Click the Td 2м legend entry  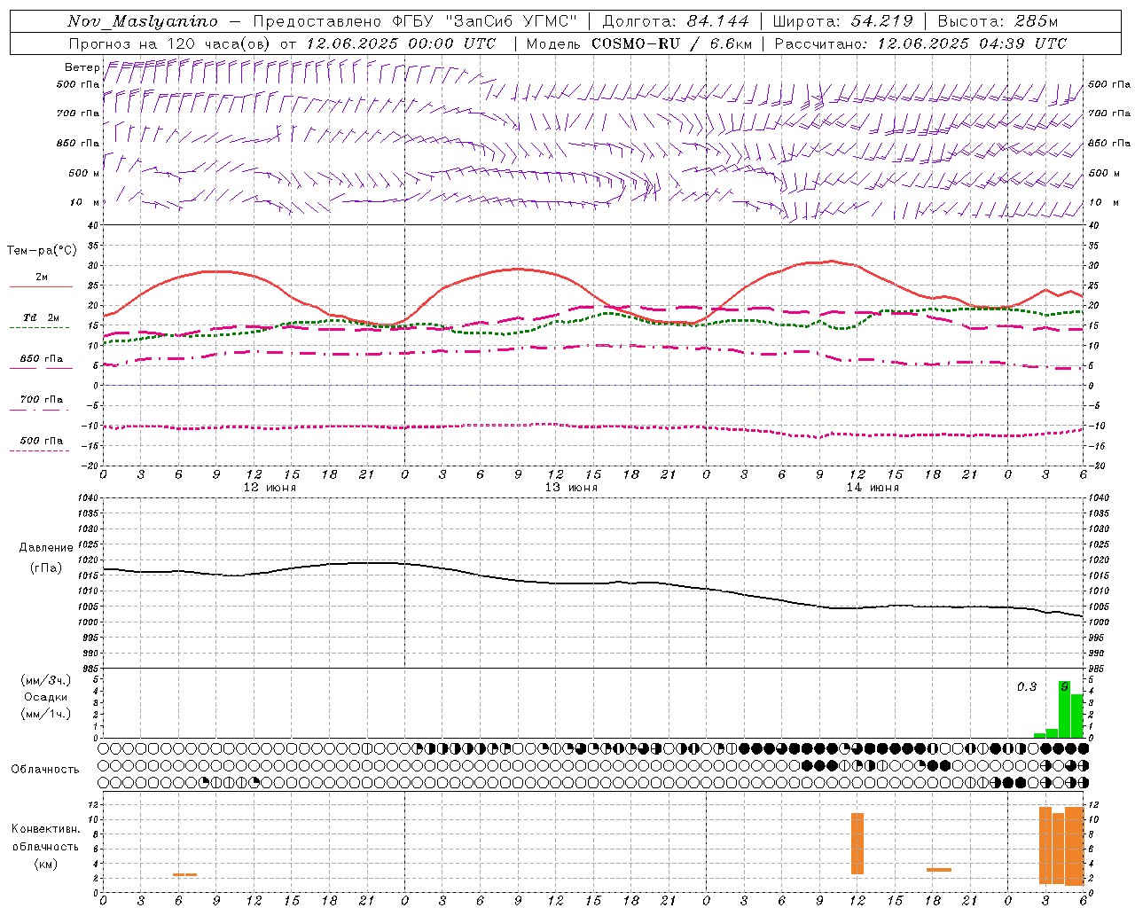pyautogui.click(x=41, y=317)
